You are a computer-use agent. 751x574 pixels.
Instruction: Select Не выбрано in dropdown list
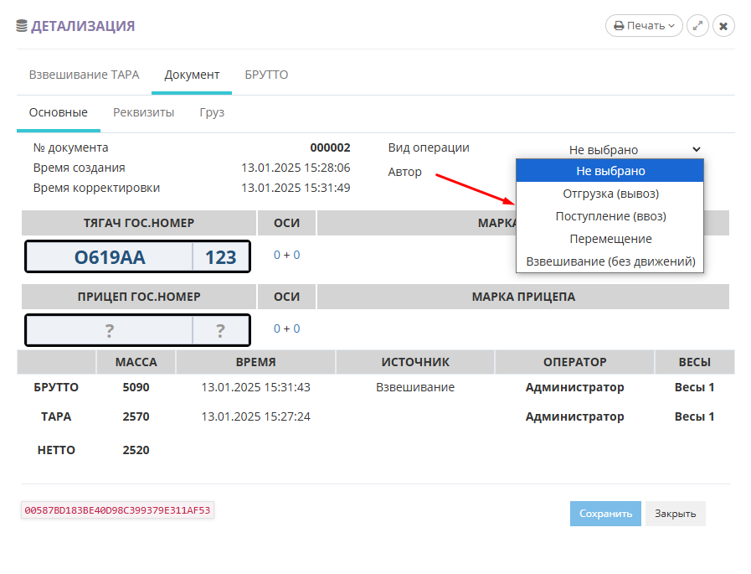610,171
